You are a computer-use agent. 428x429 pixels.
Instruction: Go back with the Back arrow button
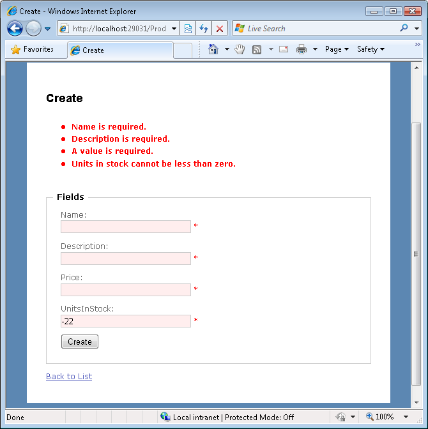(15, 28)
